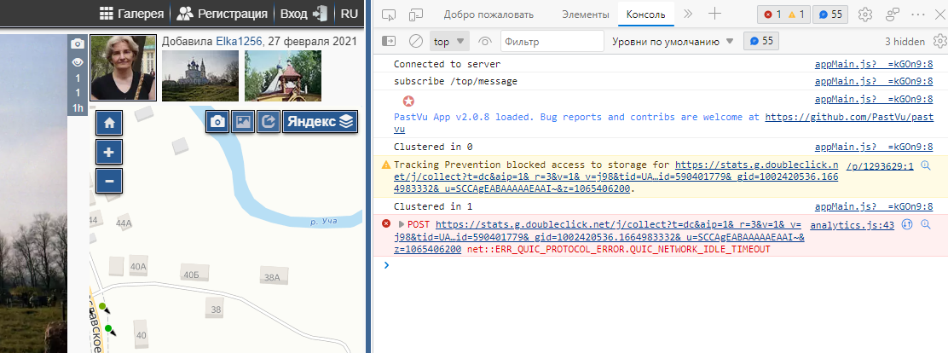Click search icon on Tracking Prevention warning
The width and height of the screenshot is (948, 353).
tap(925, 165)
